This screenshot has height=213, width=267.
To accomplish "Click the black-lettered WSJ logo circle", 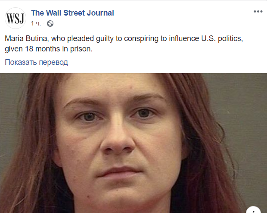I will point(16,18).
